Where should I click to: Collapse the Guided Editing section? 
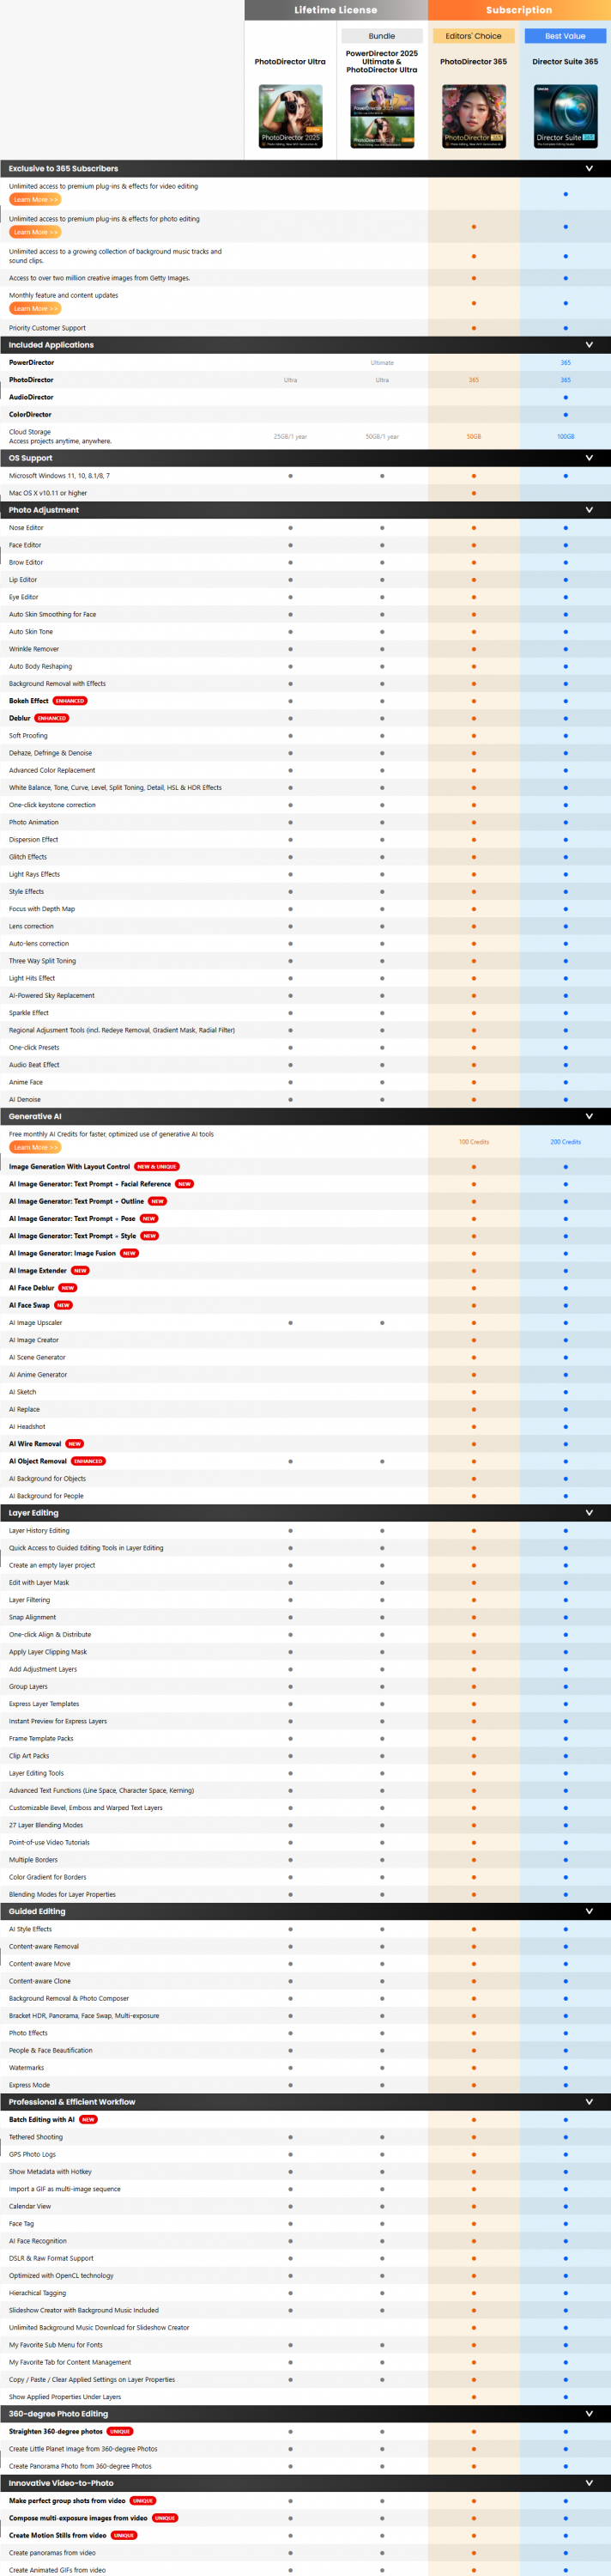[x=588, y=1911]
